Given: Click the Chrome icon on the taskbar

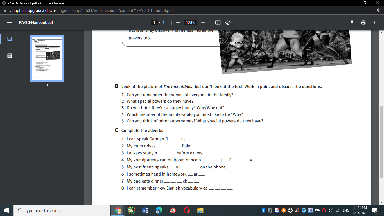Looking at the screenshot, I should pos(118,210).
